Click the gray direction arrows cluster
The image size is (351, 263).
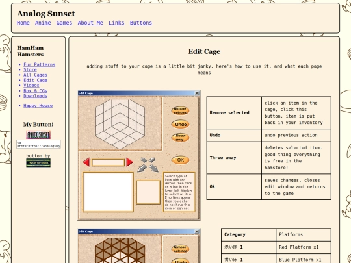148,165
